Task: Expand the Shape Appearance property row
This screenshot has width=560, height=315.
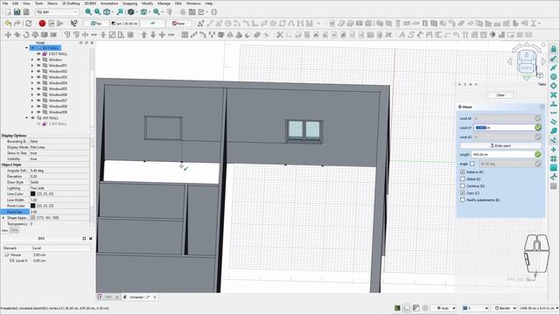Action: coord(3,218)
